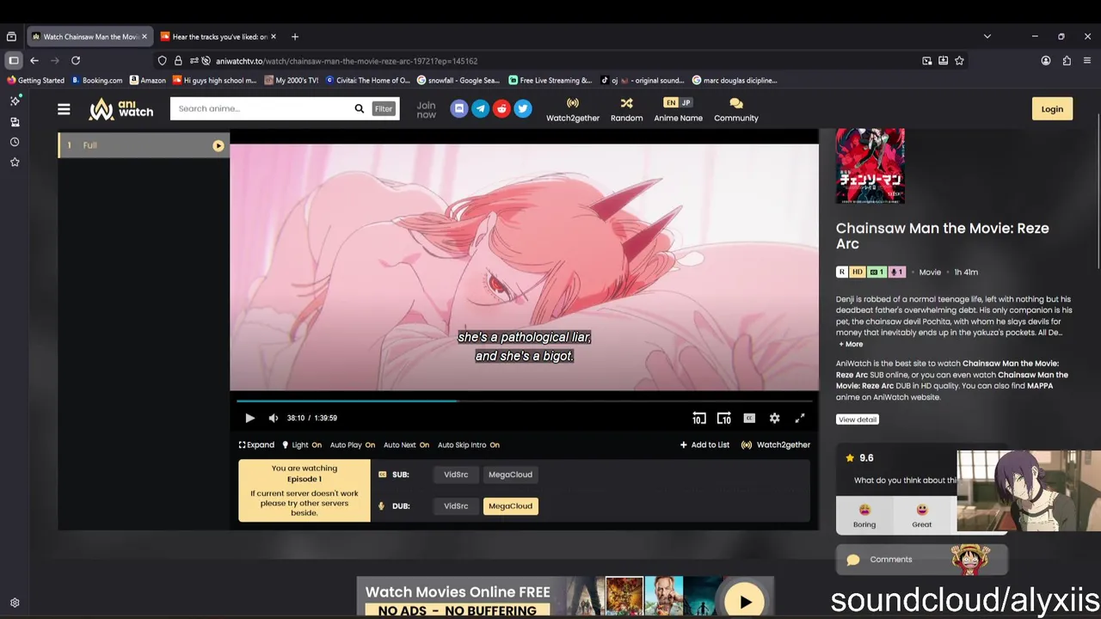Bookmark this page with star icon

coord(959,61)
